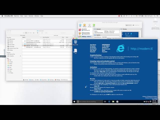The image size is (160, 120).
Task: Select the MSEdge - Win10 VM entry
Action: (x=85, y=36)
